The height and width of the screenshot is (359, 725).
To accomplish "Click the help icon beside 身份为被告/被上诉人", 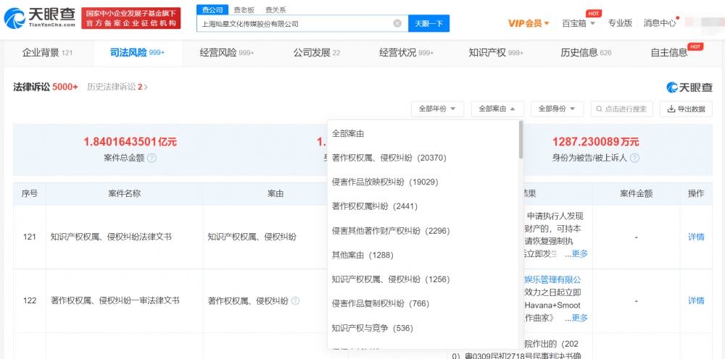I will click(634, 159).
